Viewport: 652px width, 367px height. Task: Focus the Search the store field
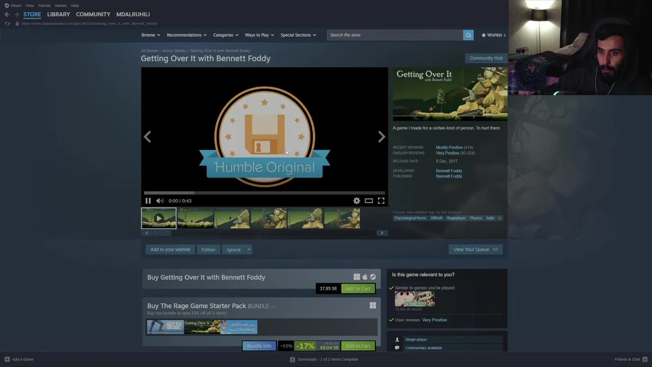point(395,35)
